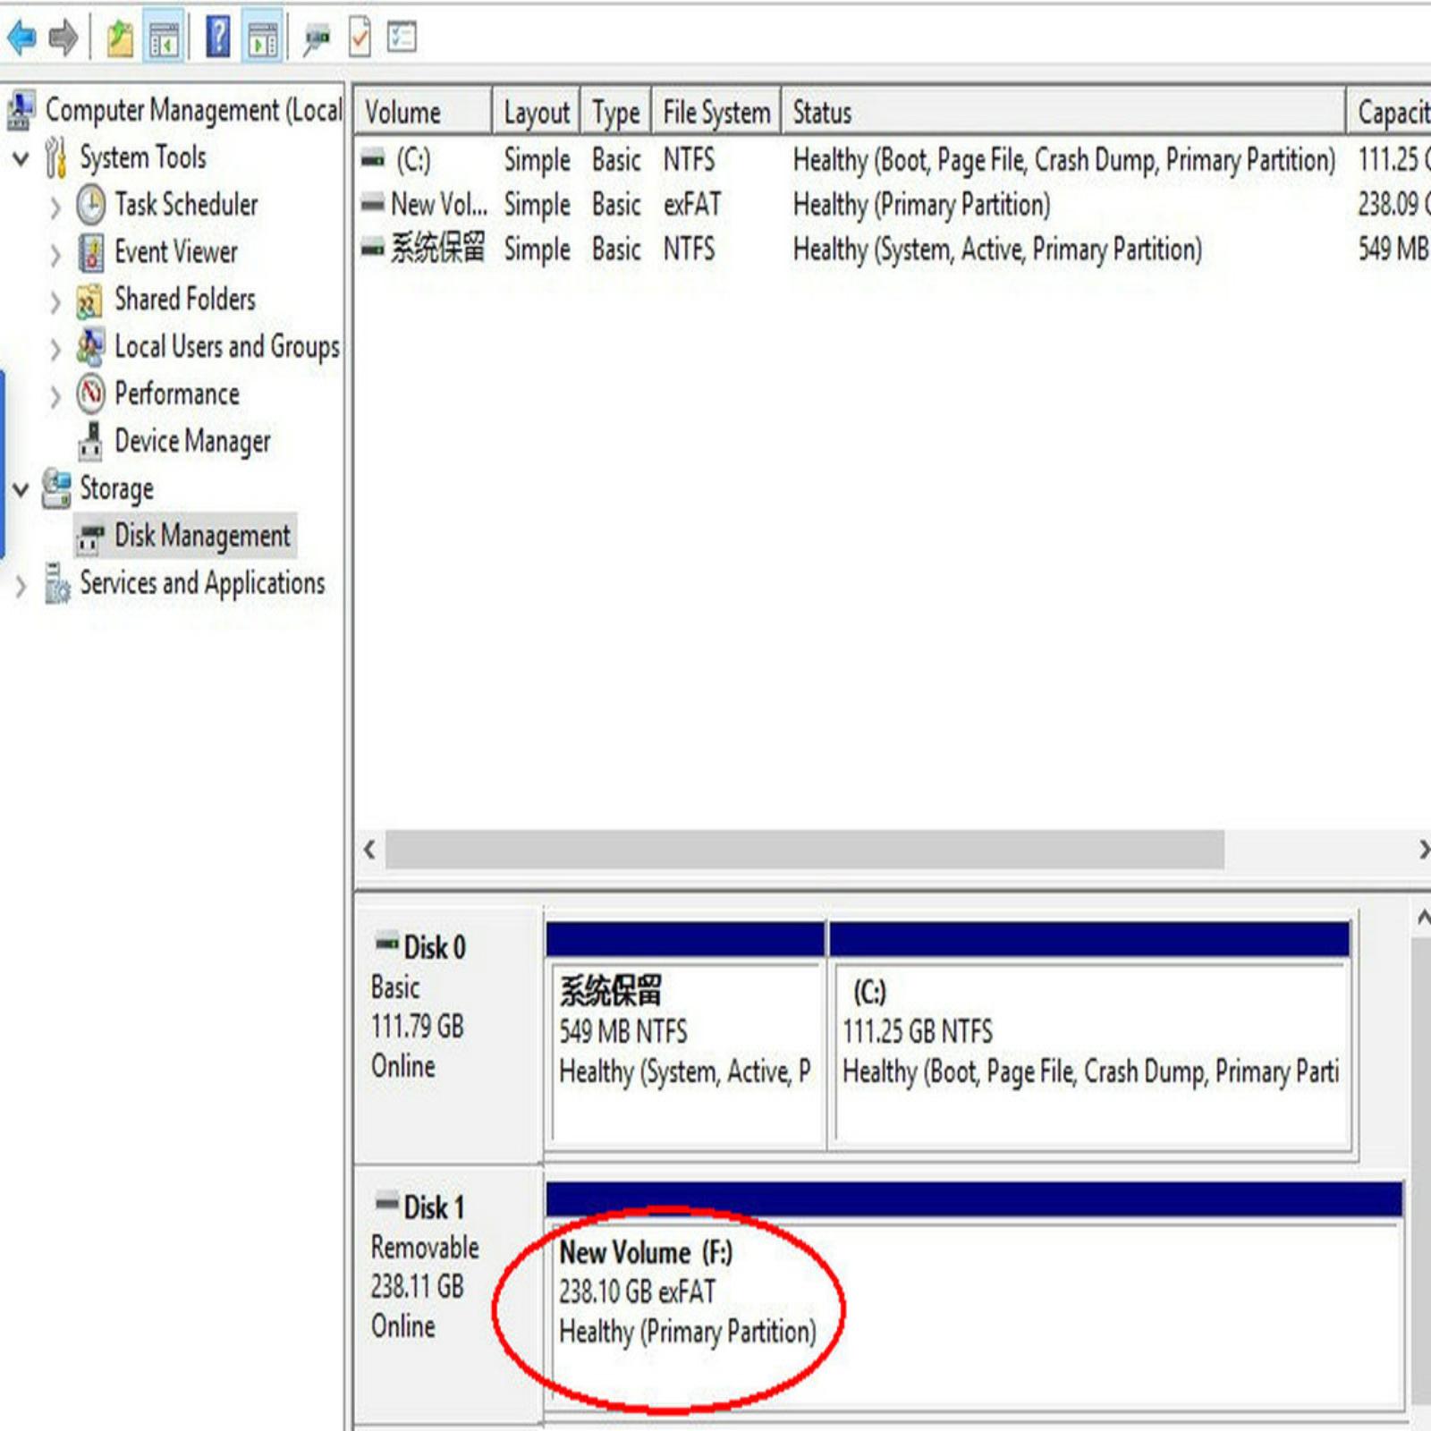Viewport: 1431px width, 1431px height.
Task: Expand the Task Scheduler node
Action: tap(55, 207)
